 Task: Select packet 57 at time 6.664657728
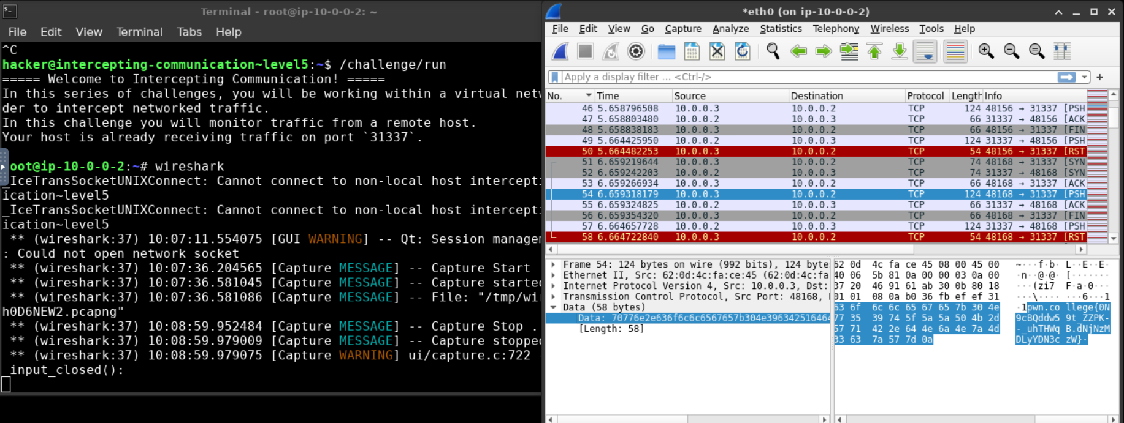coord(816,226)
